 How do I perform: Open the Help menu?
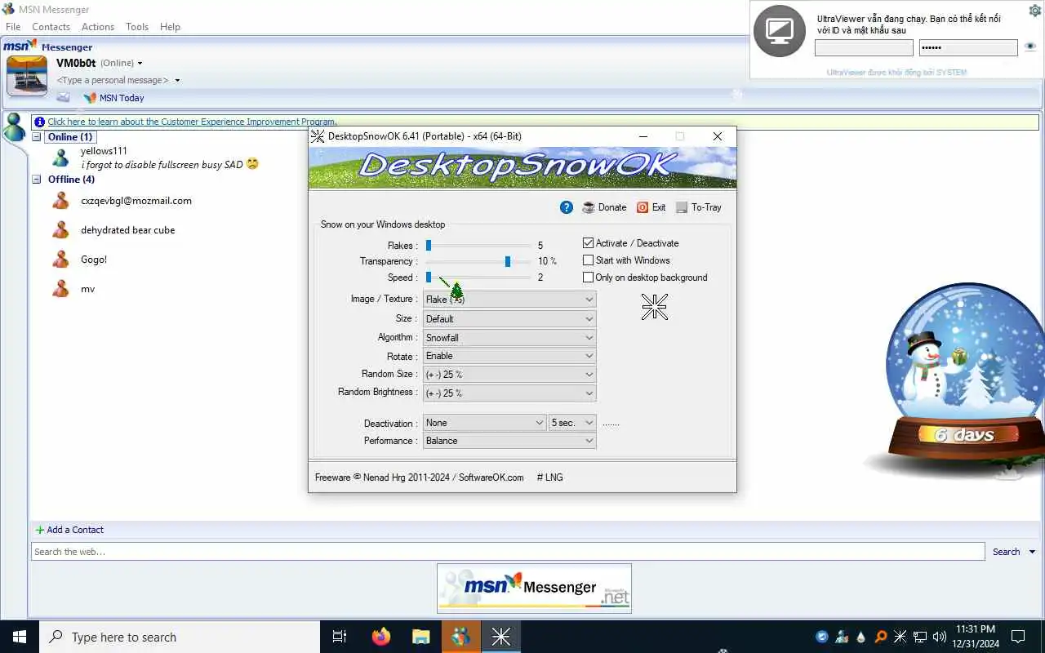coord(170,27)
